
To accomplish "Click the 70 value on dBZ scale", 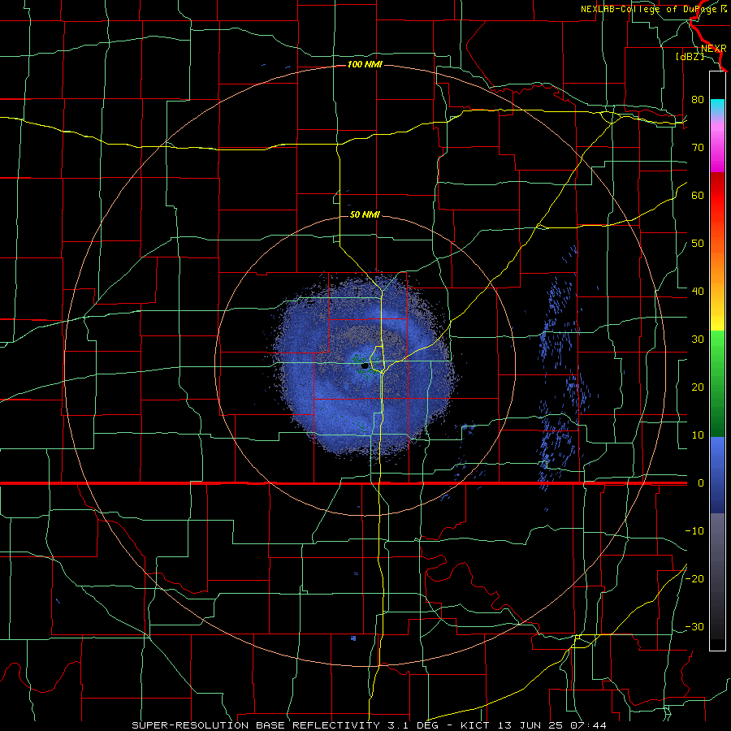I will 698,147.
